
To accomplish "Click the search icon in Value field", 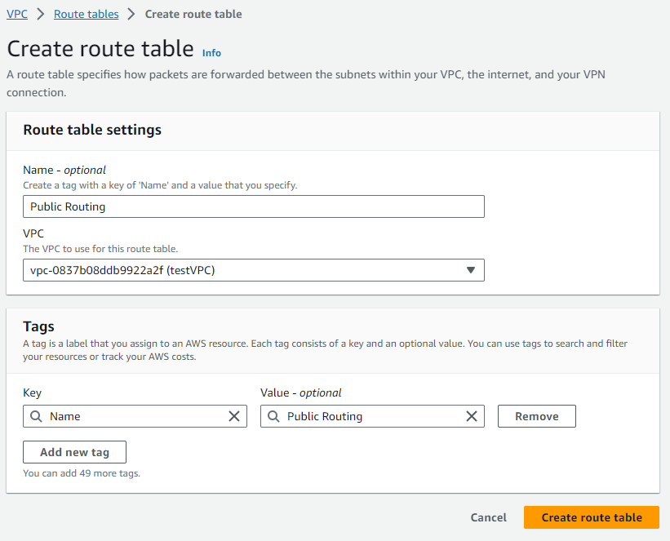I will pos(273,416).
